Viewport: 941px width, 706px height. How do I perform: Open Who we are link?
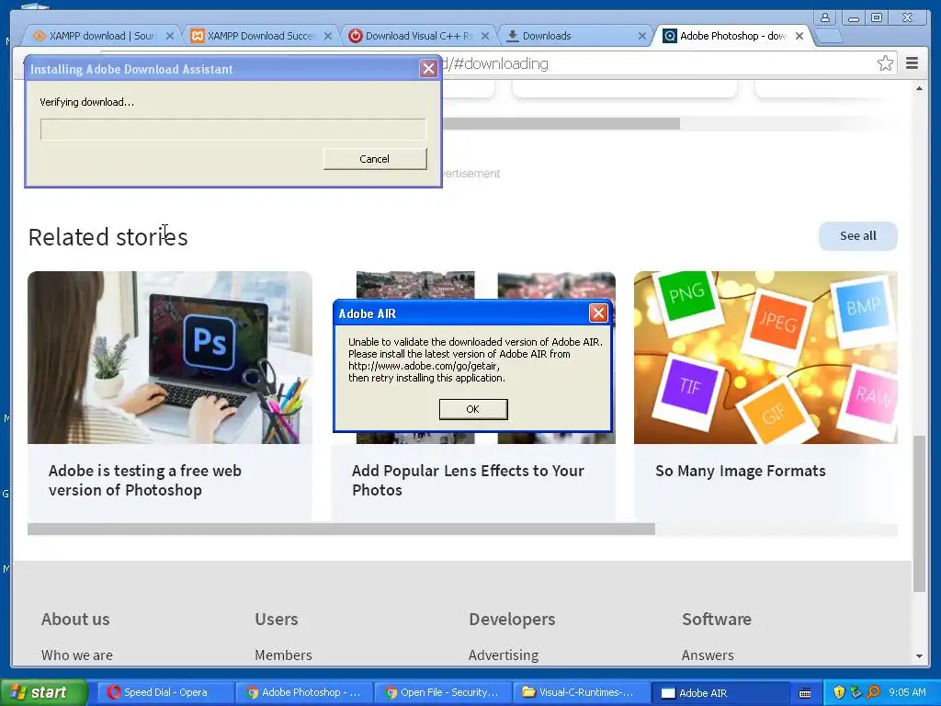coord(77,655)
